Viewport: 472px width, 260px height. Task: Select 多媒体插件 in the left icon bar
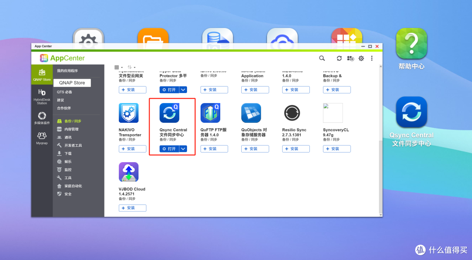[42, 118]
